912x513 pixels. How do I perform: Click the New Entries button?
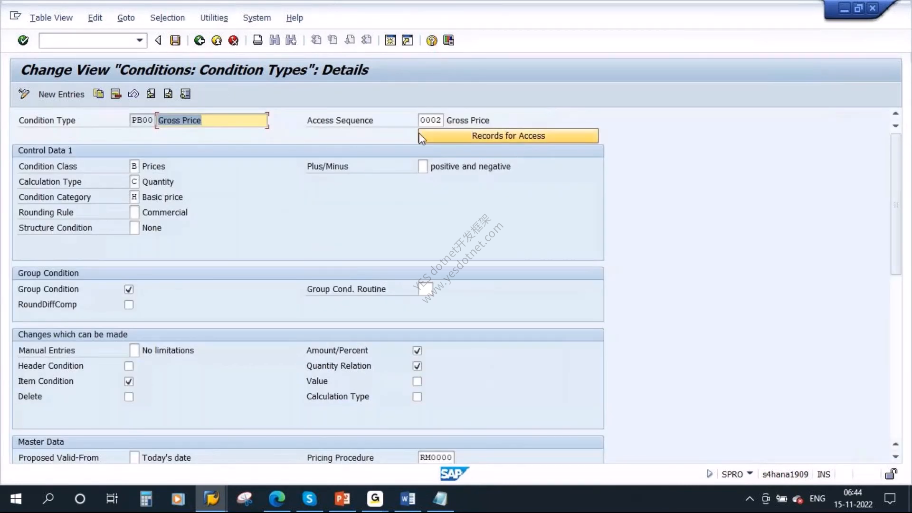(61, 94)
